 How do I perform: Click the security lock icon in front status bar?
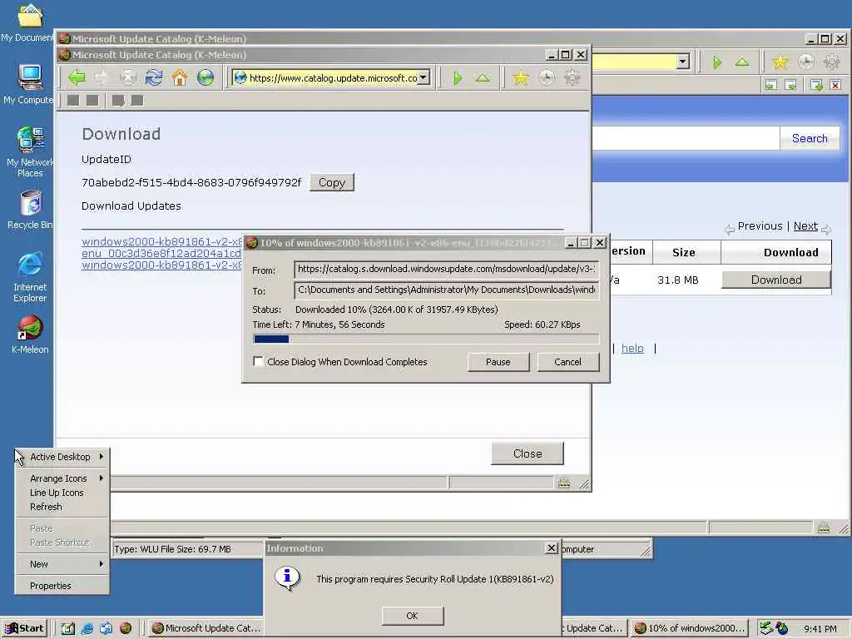(564, 483)
